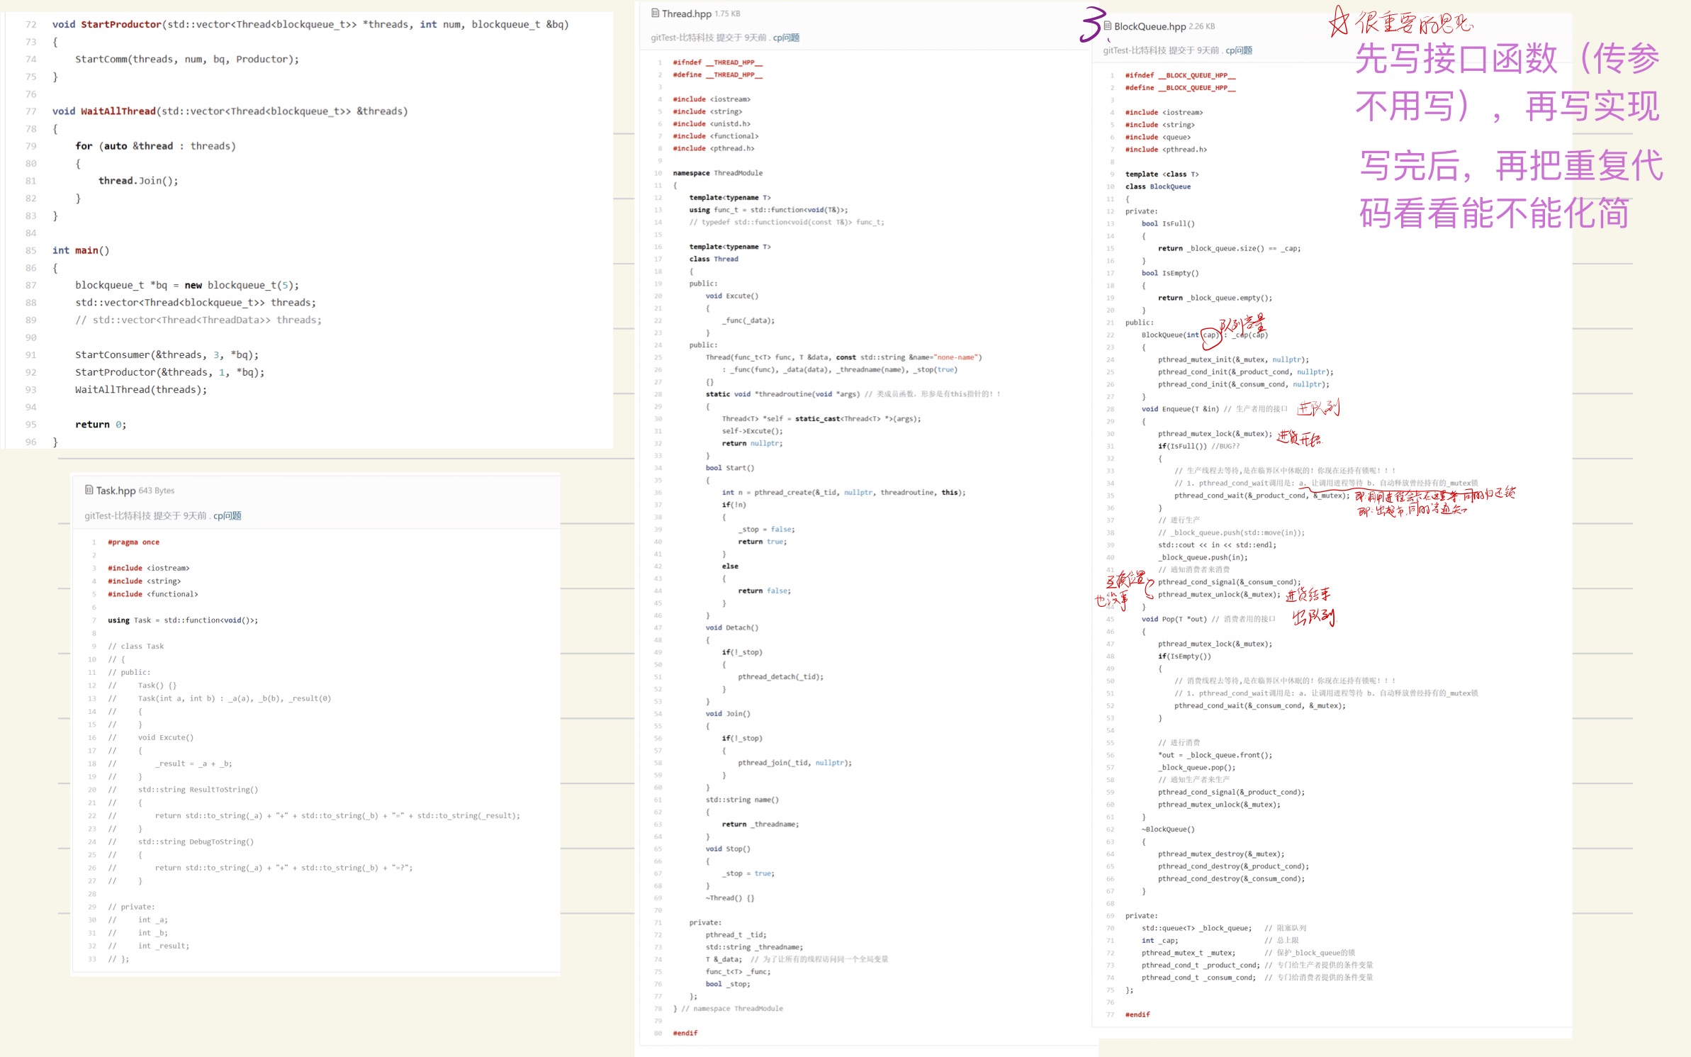Click gitTest-比特科技 author under Thread.hpp
This screenshot has height=1057, width=1691.
(682, 38)
